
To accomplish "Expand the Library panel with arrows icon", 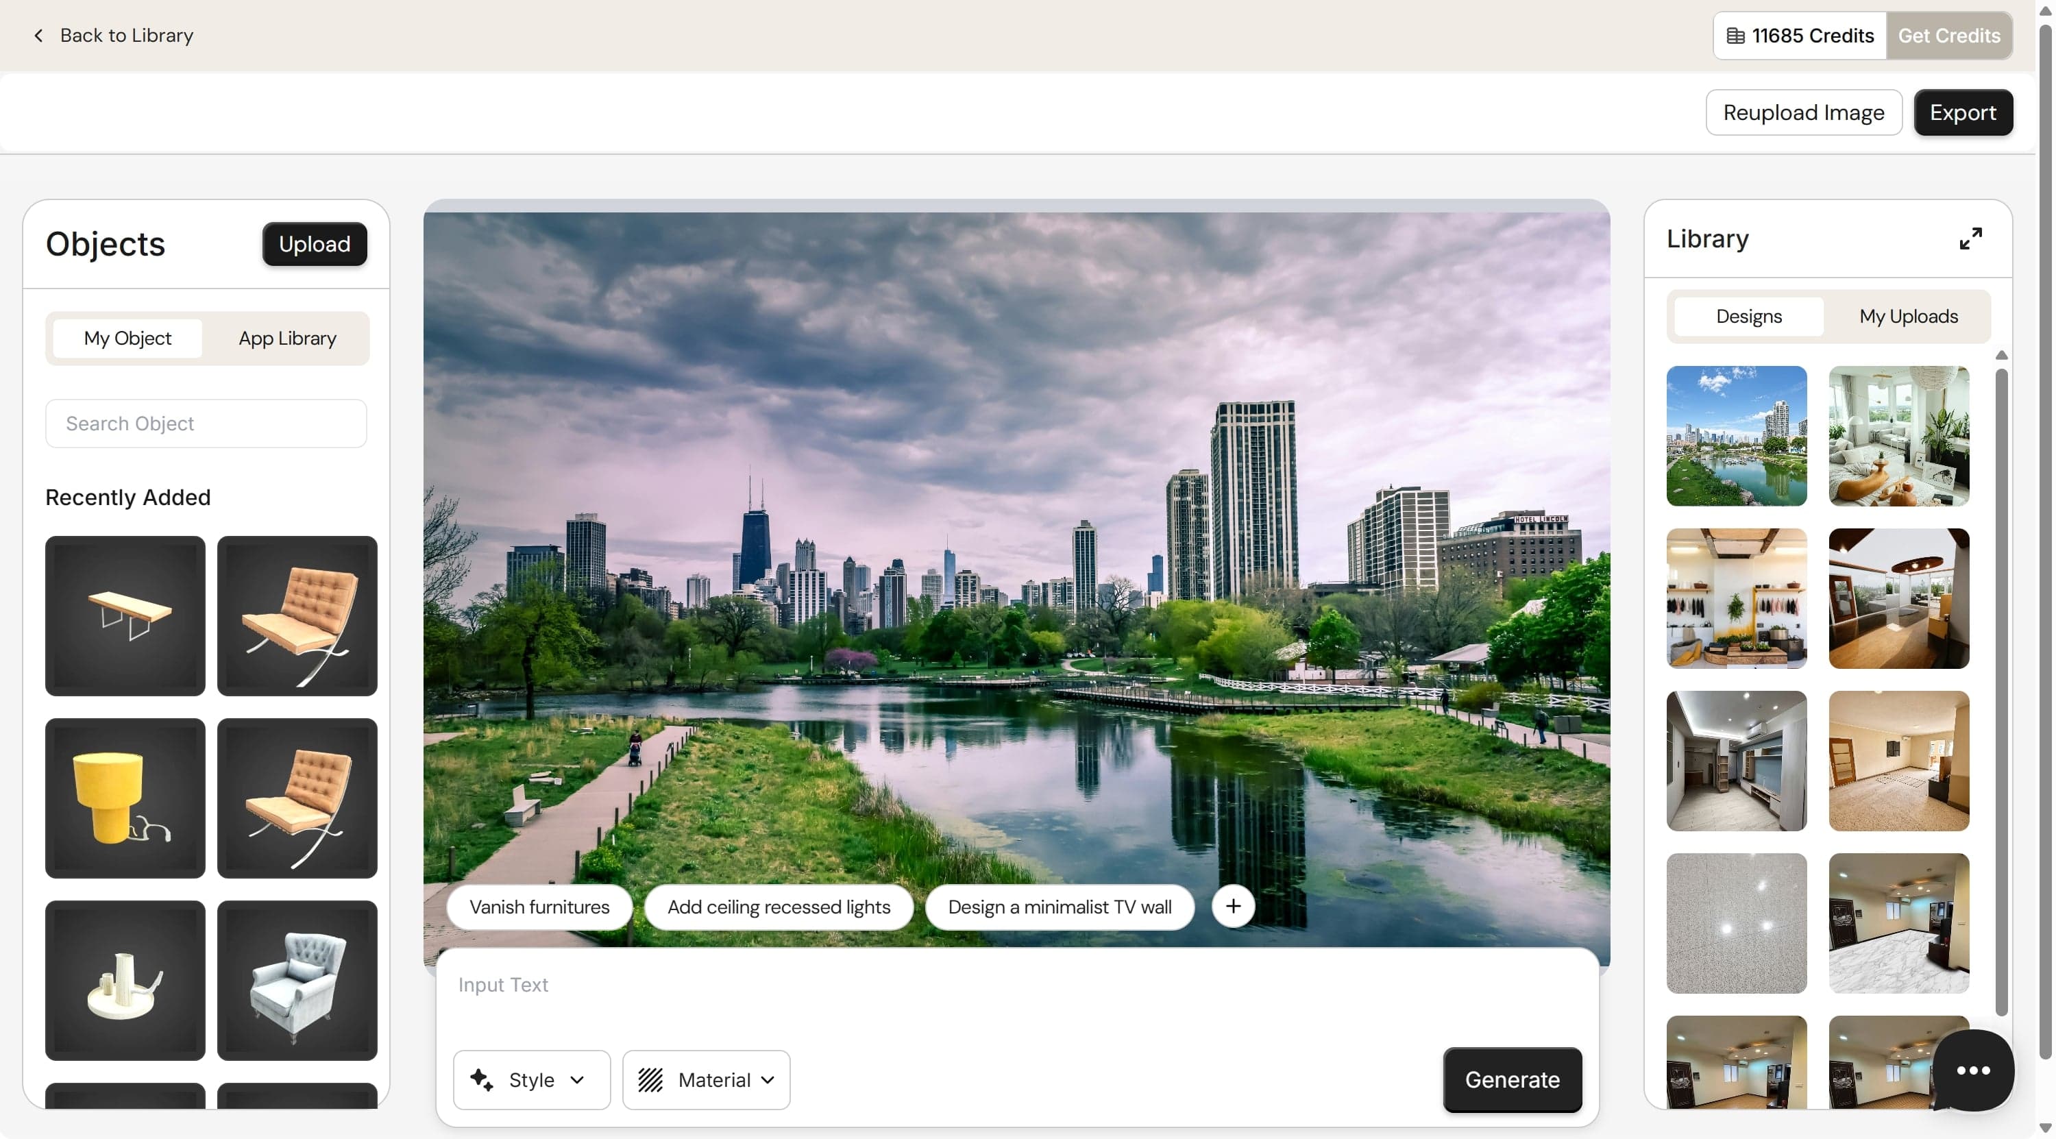I will 1970,238.
